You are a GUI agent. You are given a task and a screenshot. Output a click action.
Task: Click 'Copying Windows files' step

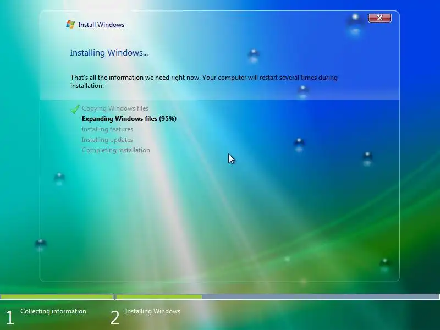click(115, 108)
